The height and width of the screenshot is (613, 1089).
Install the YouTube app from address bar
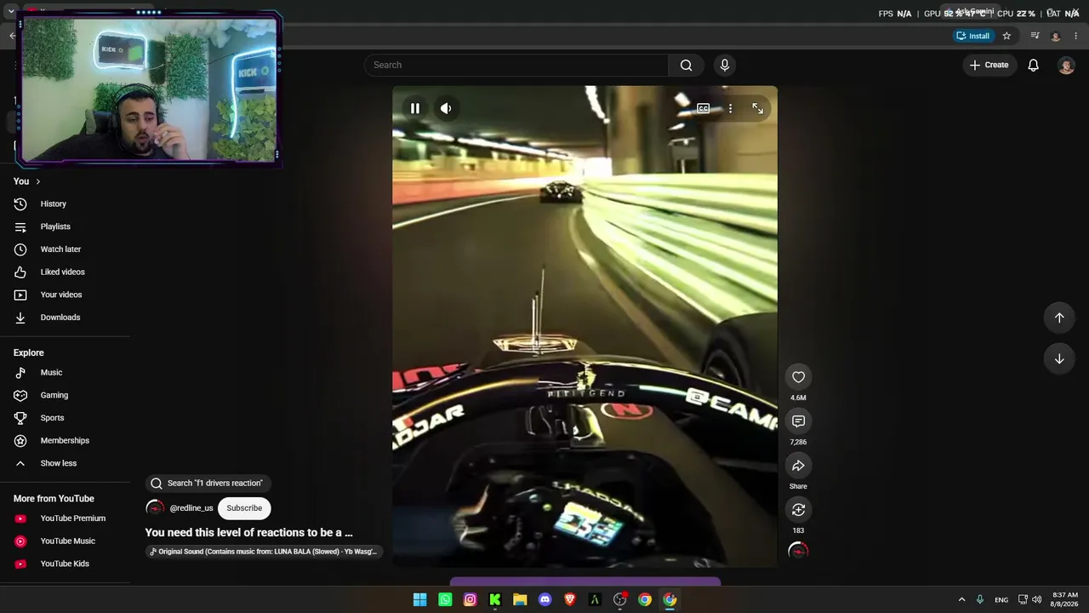[973, 36]
